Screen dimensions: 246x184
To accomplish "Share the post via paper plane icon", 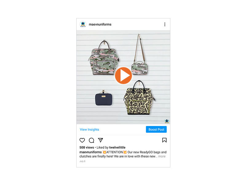I will tap(101, 140).
